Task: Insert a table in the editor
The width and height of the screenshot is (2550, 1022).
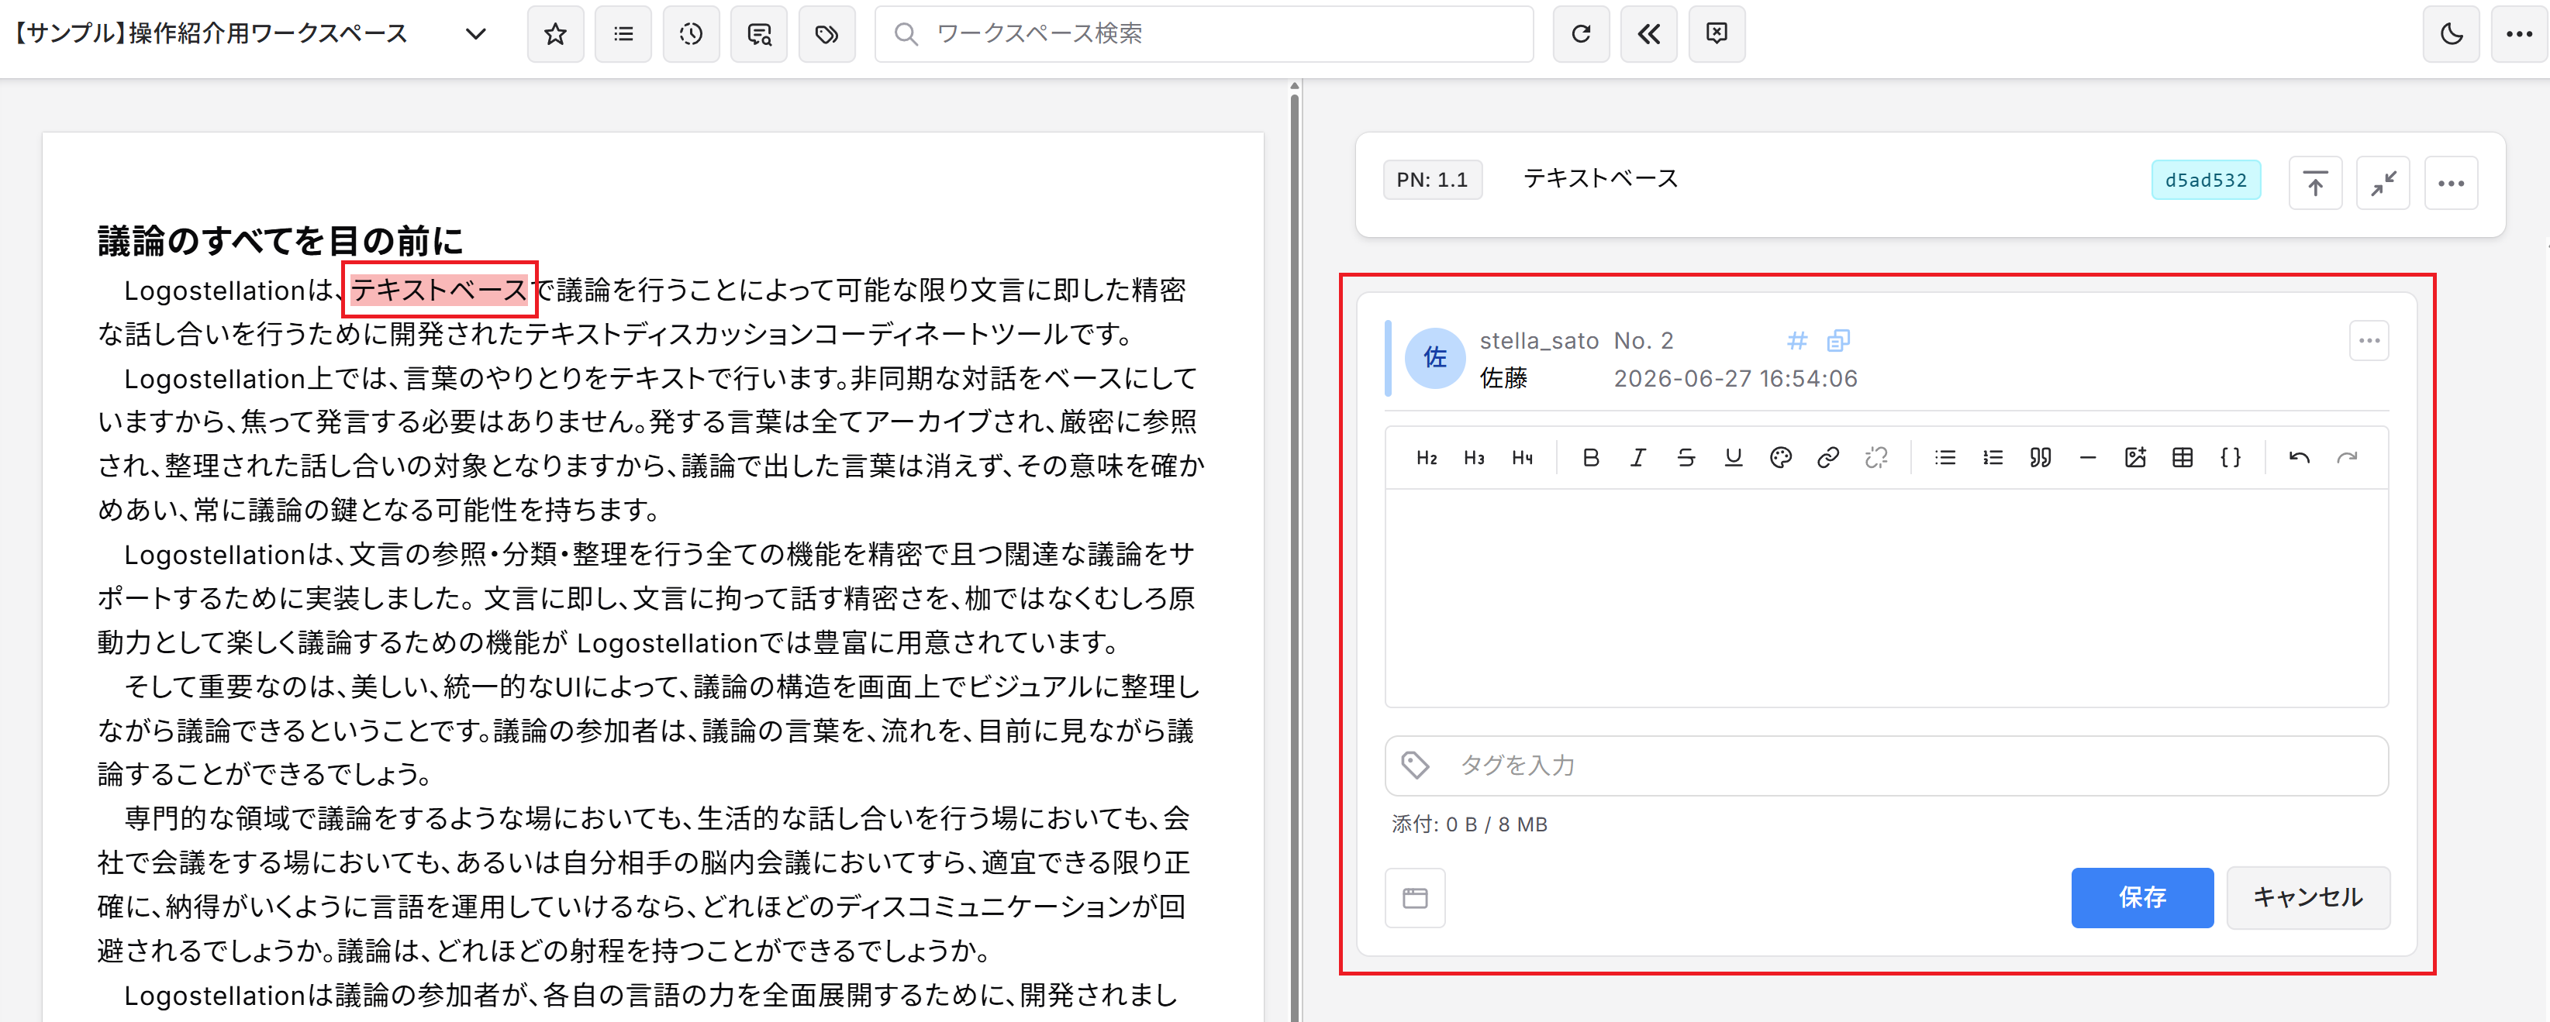Action: click(2183, 458)
